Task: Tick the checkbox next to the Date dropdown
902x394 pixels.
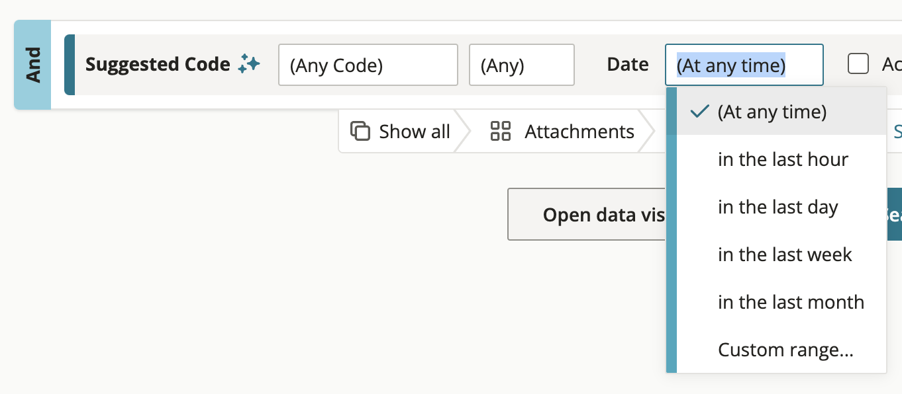Action: click(858, 64)
